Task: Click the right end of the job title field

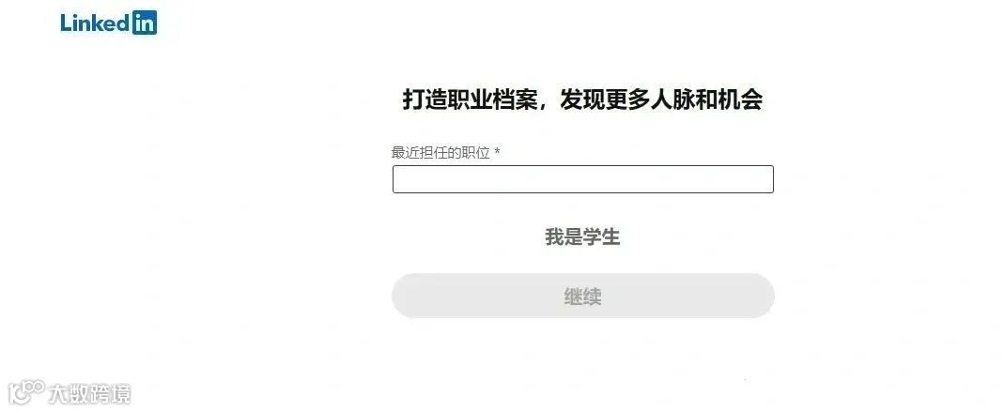Action: tap(764, 179)
